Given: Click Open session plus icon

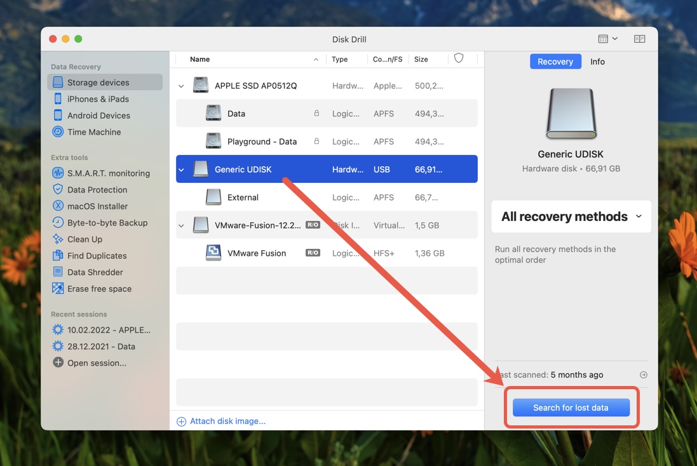Looking at the screenshot, I should tap(58, 363).
